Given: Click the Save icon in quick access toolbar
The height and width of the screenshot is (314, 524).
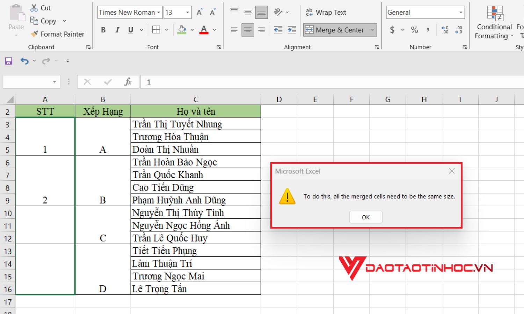Looking at the screenshot, I should (8, 61).
